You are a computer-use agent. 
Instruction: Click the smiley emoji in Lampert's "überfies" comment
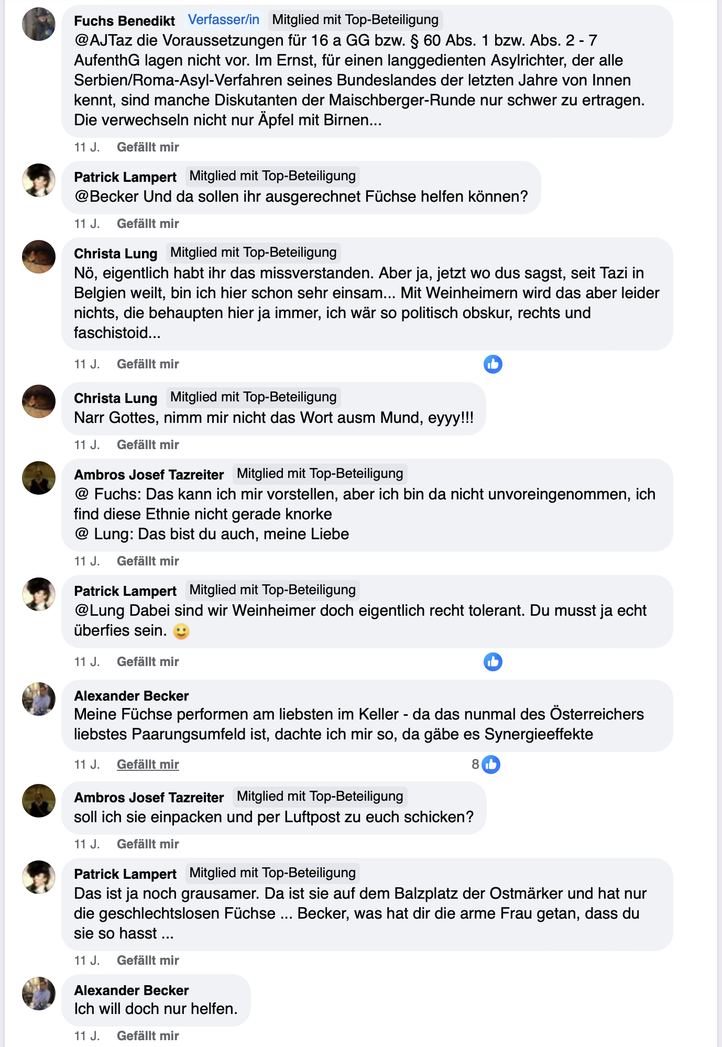(181, 631)
